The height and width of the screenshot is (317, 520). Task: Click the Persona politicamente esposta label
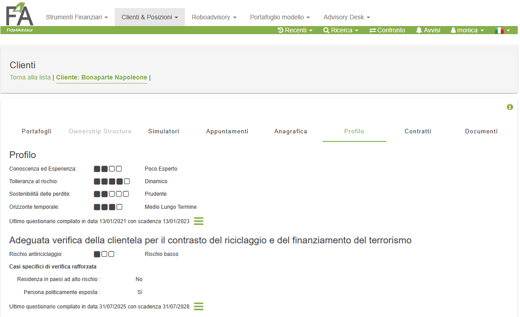(62, 292)
